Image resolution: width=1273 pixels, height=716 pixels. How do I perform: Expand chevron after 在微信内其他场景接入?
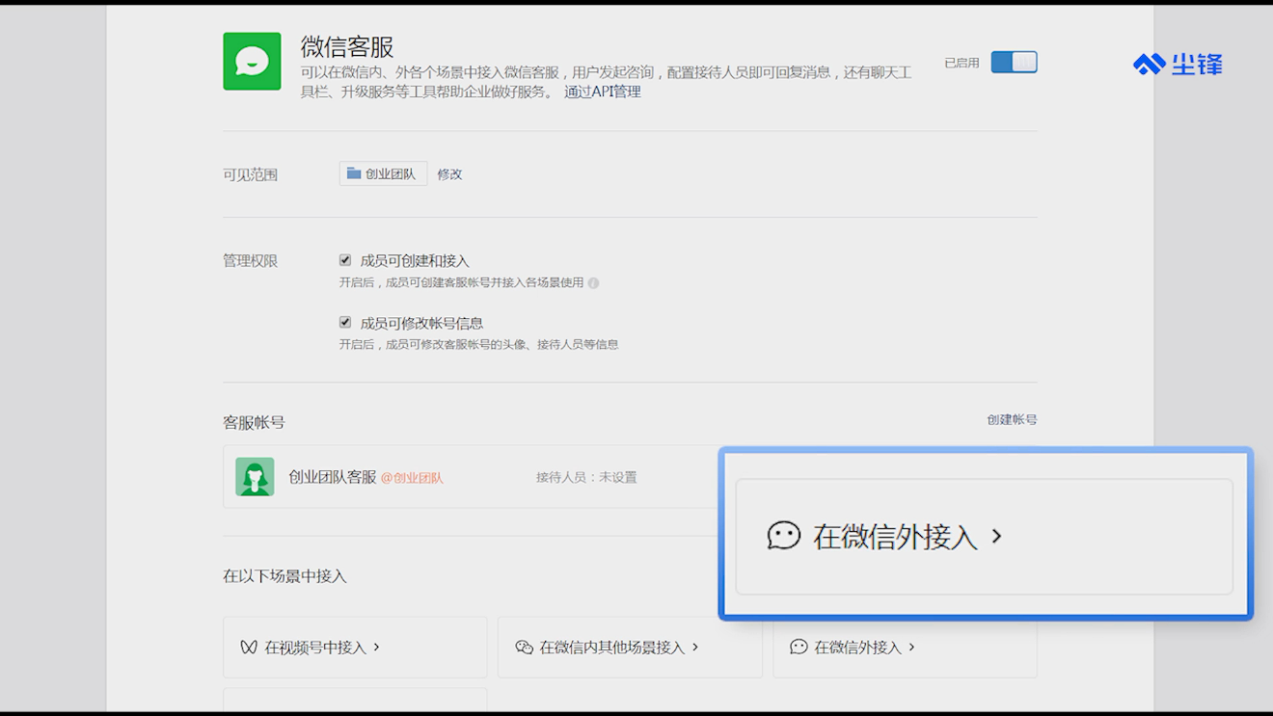pyautogui.click(x=695, y=647)
